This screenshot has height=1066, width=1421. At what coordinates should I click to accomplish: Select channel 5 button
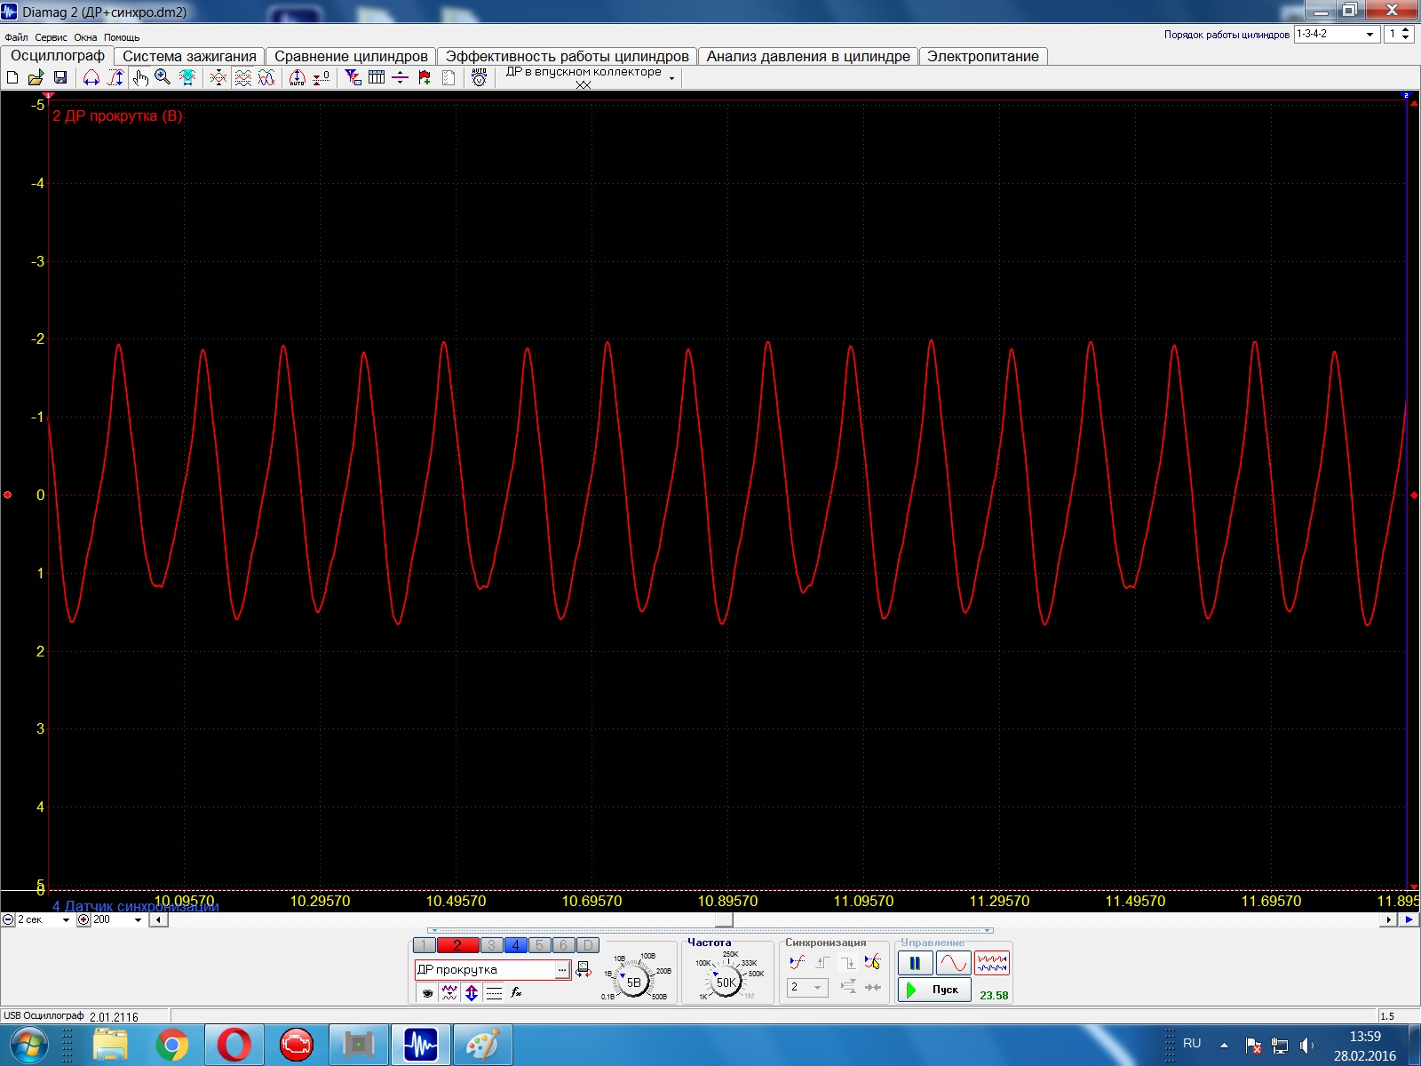(x=539, y=945)
